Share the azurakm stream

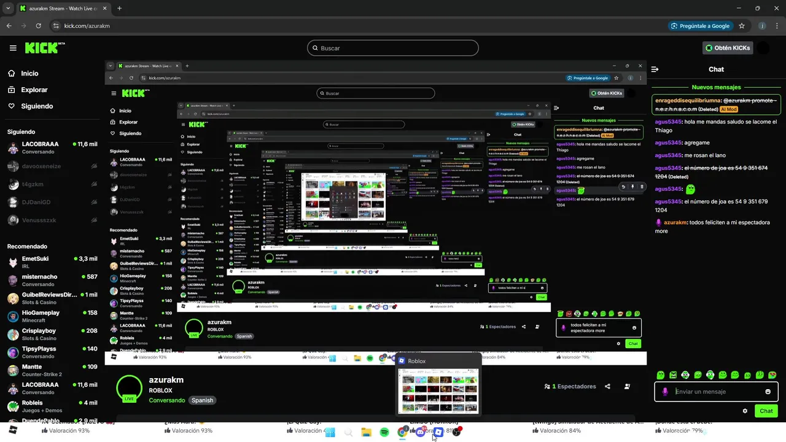coord(607,386)
